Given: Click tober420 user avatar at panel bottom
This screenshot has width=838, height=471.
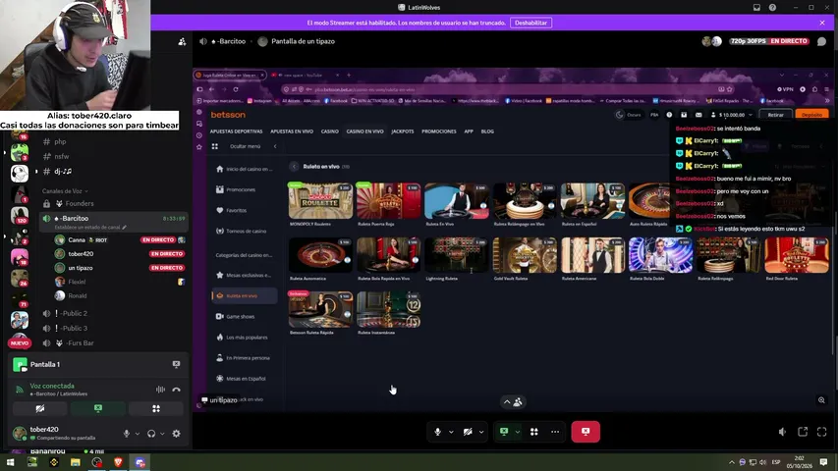Looking at the screenshot, I should pos(20,433).
